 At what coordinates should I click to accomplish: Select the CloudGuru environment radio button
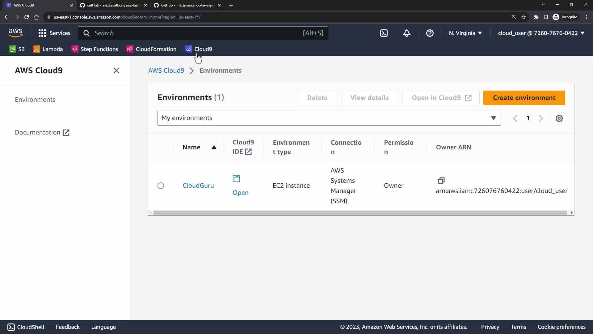coord(161,186)
